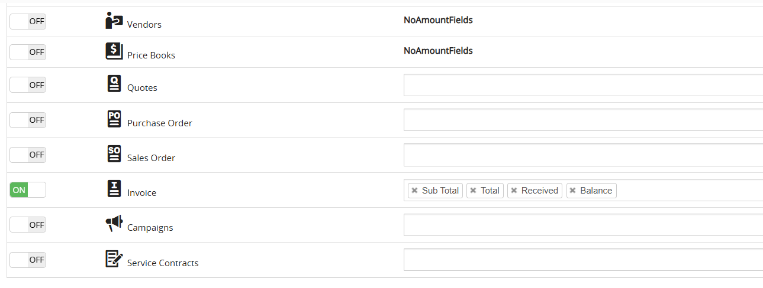763x288 pixels.
Task: Click the Total tag in Invoice
Action: [x=490, y=191]
